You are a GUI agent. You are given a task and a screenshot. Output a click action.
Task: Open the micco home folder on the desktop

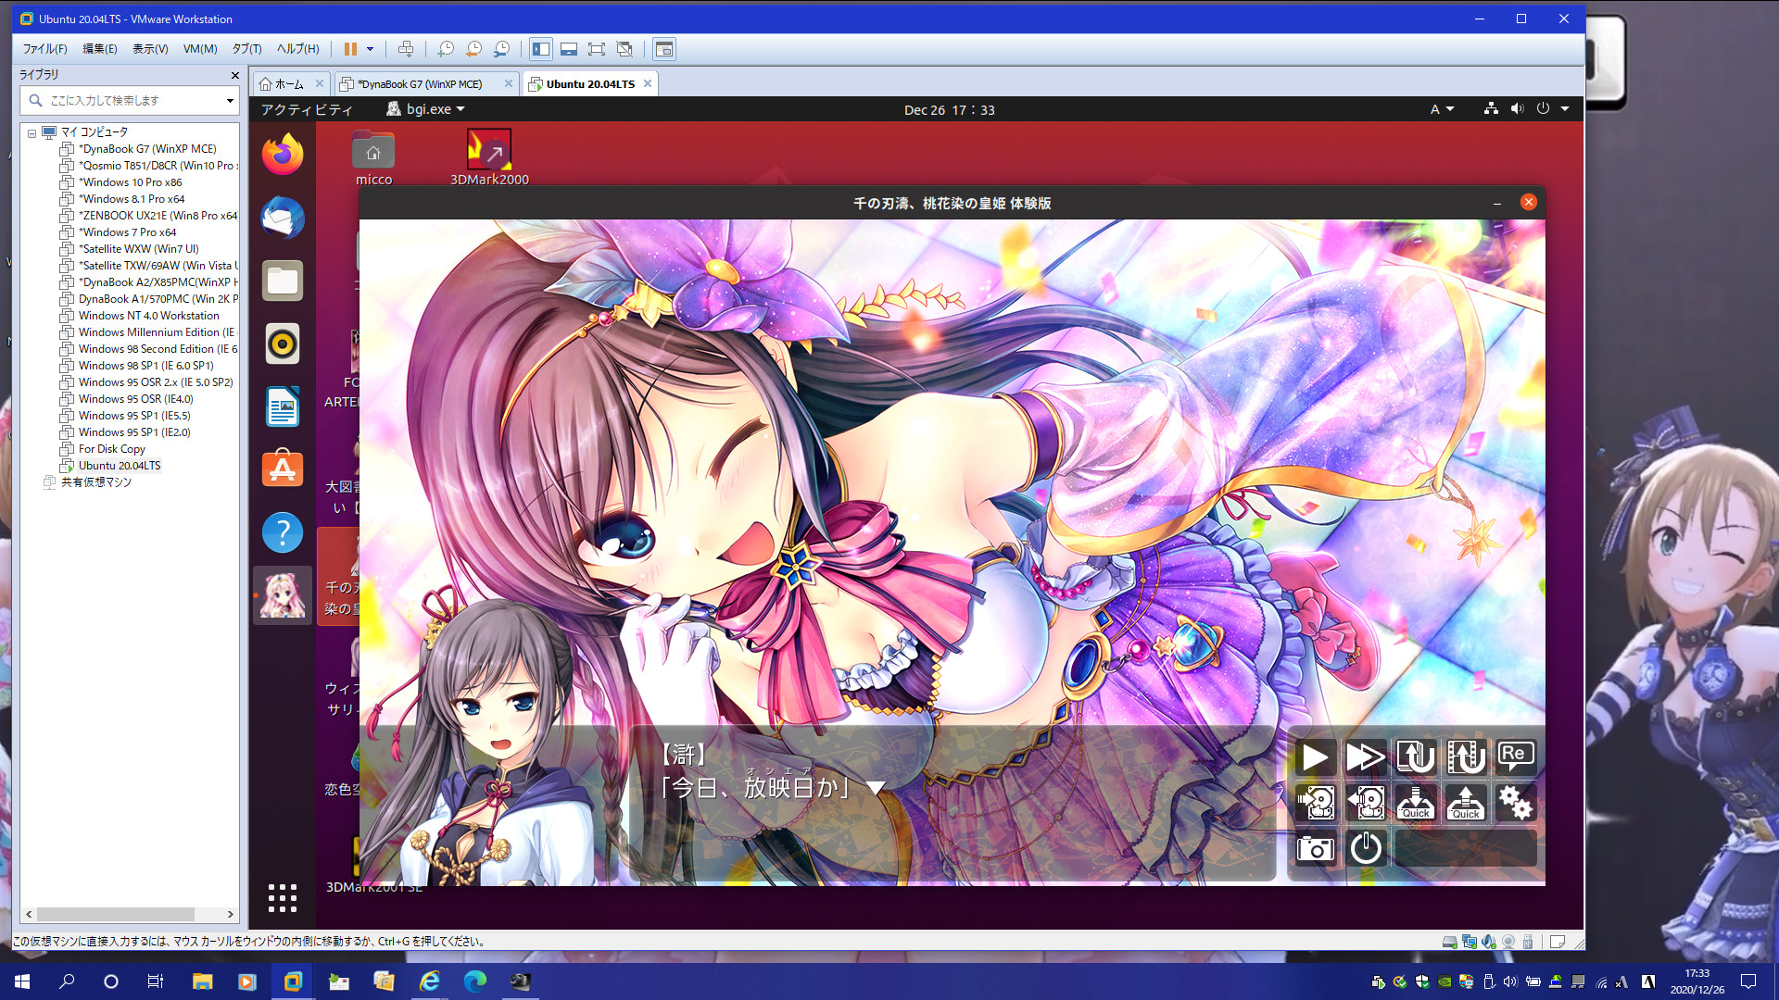(373, 158)
